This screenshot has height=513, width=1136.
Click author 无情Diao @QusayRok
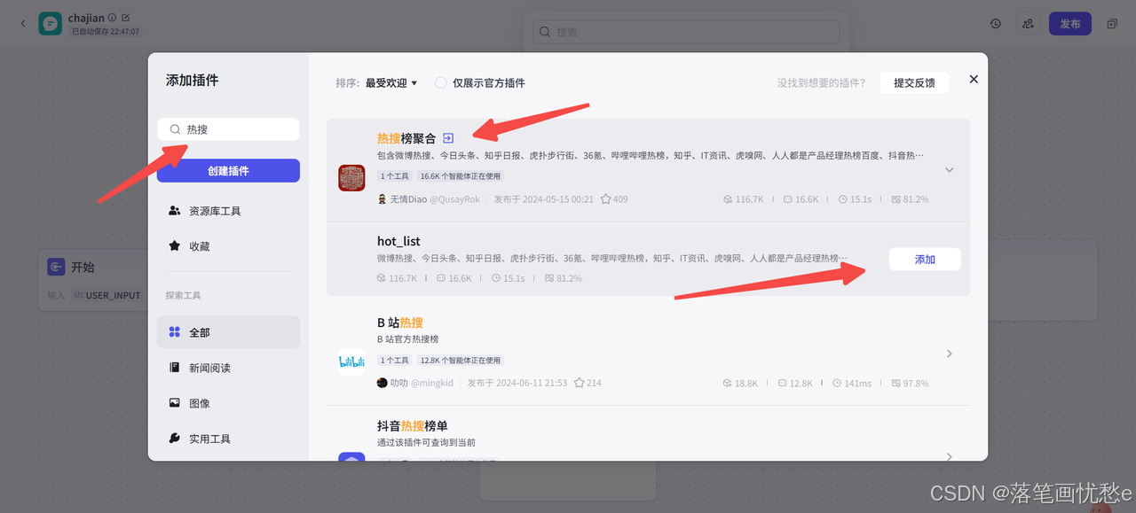[x=429, y=199]
